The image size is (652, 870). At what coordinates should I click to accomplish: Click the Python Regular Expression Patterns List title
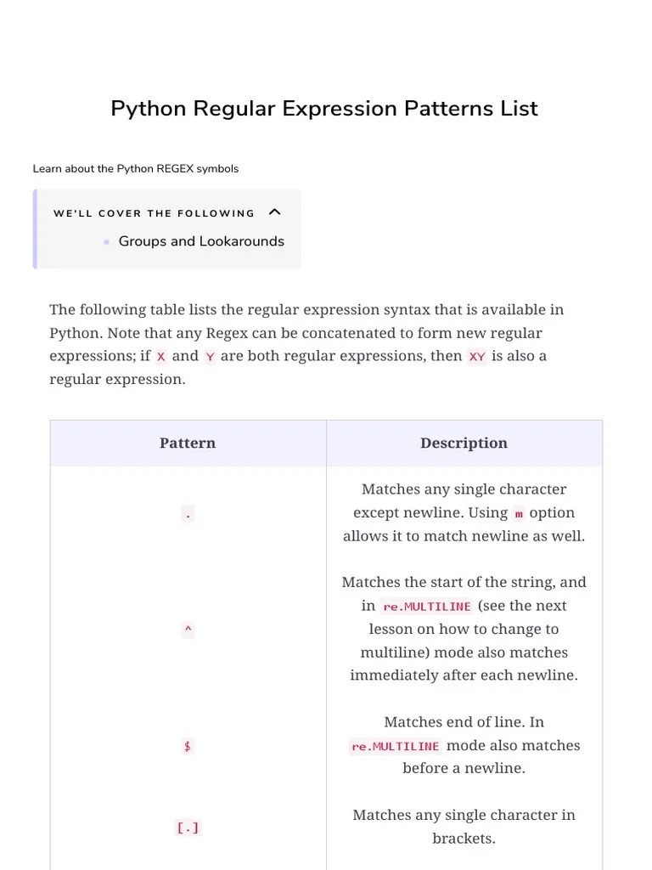pyautogui.click(x=324, y=109)
